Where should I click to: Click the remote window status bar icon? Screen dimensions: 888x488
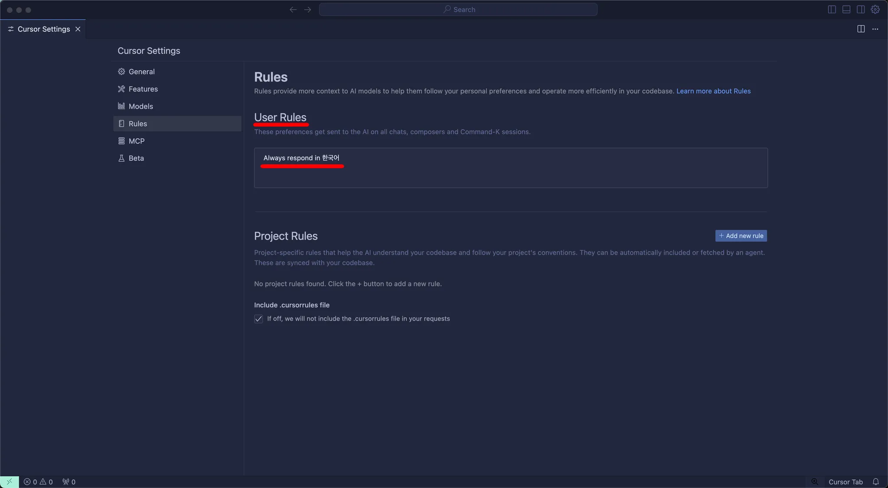tap(9, 482)
